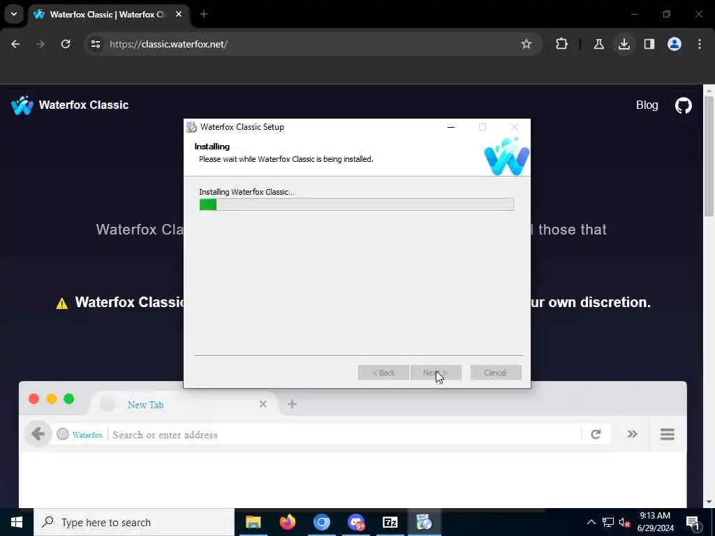The width and height of the screenshot is (715, 536).
Task: Close the Waterfox Classic browser tab
Action: pos(179,15)
